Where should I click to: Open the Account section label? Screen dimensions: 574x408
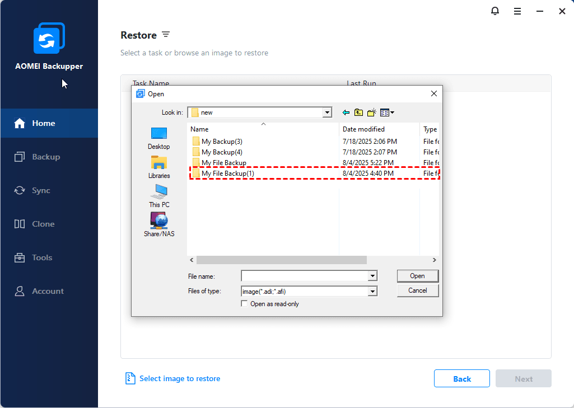tap(48, 291)
